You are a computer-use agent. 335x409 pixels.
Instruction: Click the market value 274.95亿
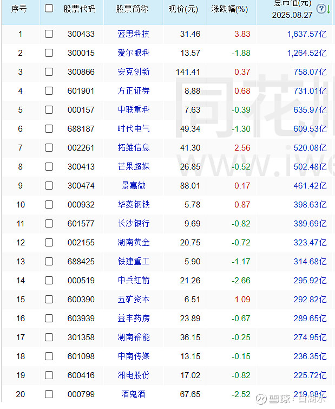310,337
